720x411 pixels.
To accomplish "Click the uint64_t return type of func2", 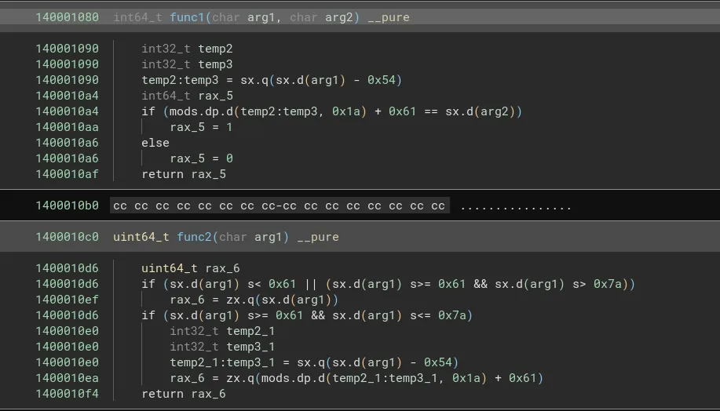I will [141, 237].
